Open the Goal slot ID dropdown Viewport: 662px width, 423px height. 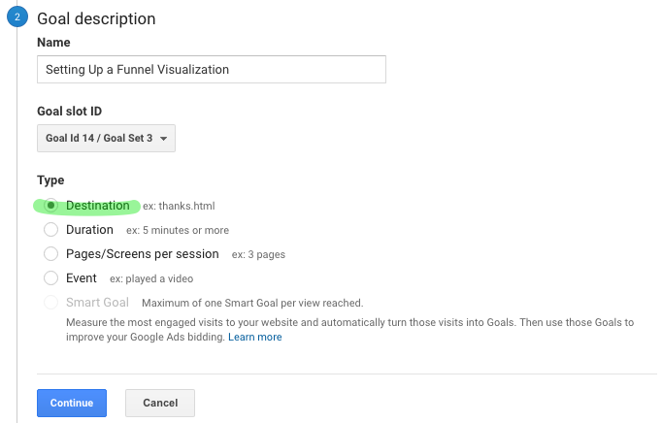coord(106,138)
